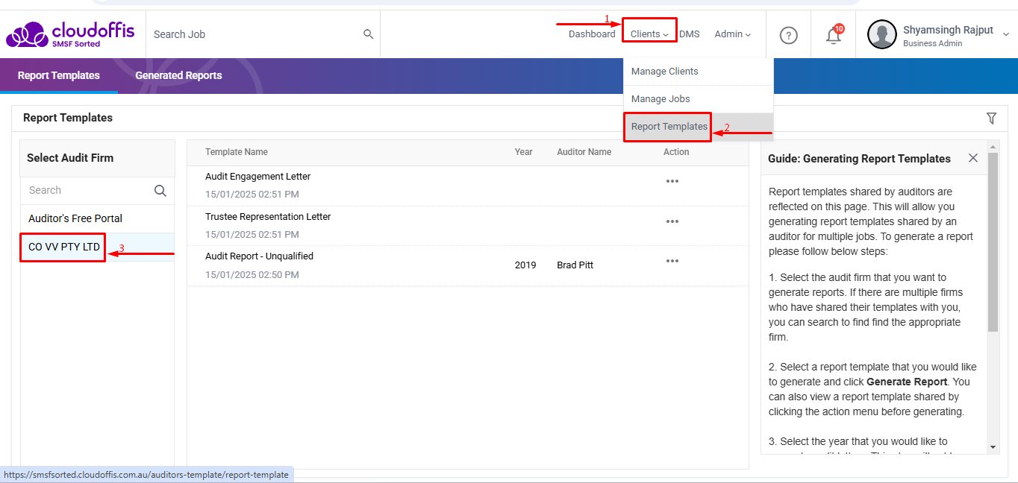Viewport: 1018px width, 483px height.
Task: Click the Action column header
Action: 676,152
